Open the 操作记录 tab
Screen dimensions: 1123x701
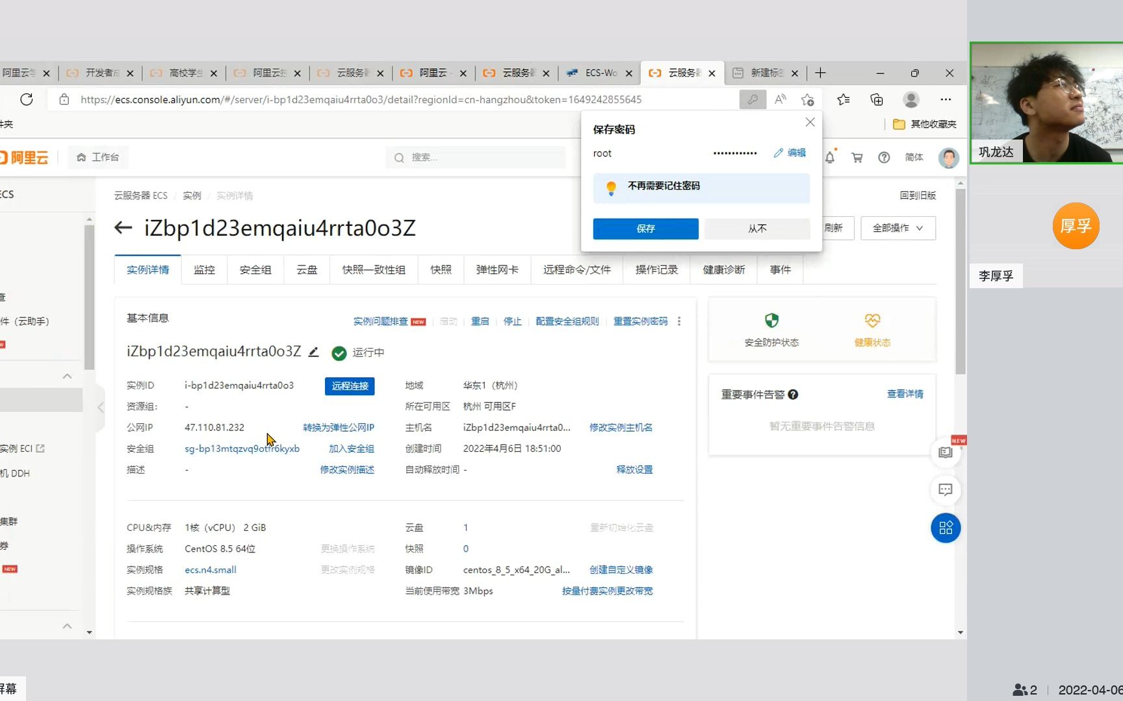pos(656,269)
